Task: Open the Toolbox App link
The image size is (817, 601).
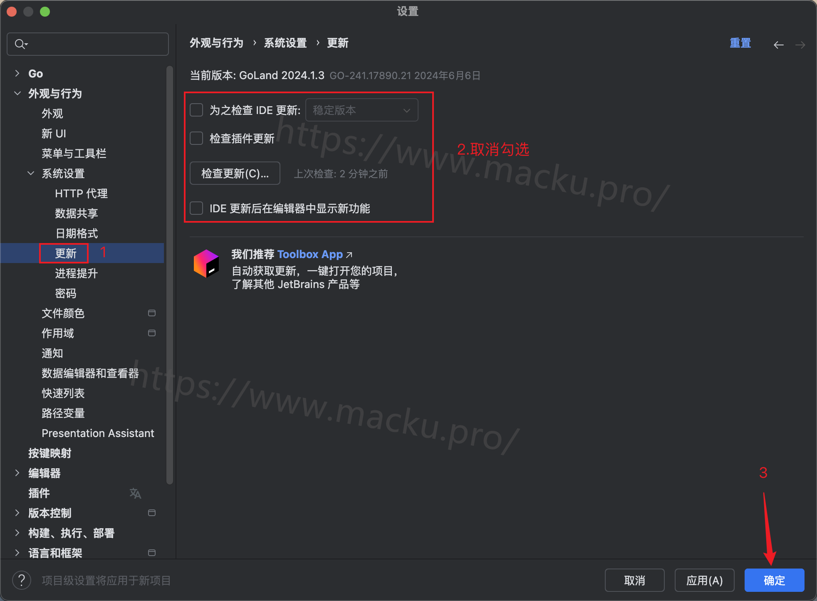Action: point(310,254)
